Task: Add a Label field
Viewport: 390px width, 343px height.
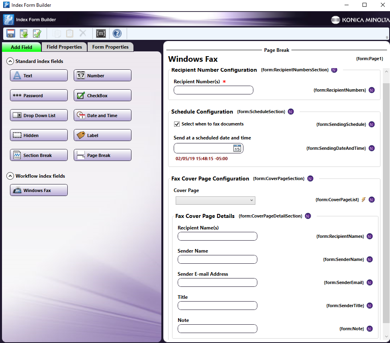Action: (x=102, y=135)
